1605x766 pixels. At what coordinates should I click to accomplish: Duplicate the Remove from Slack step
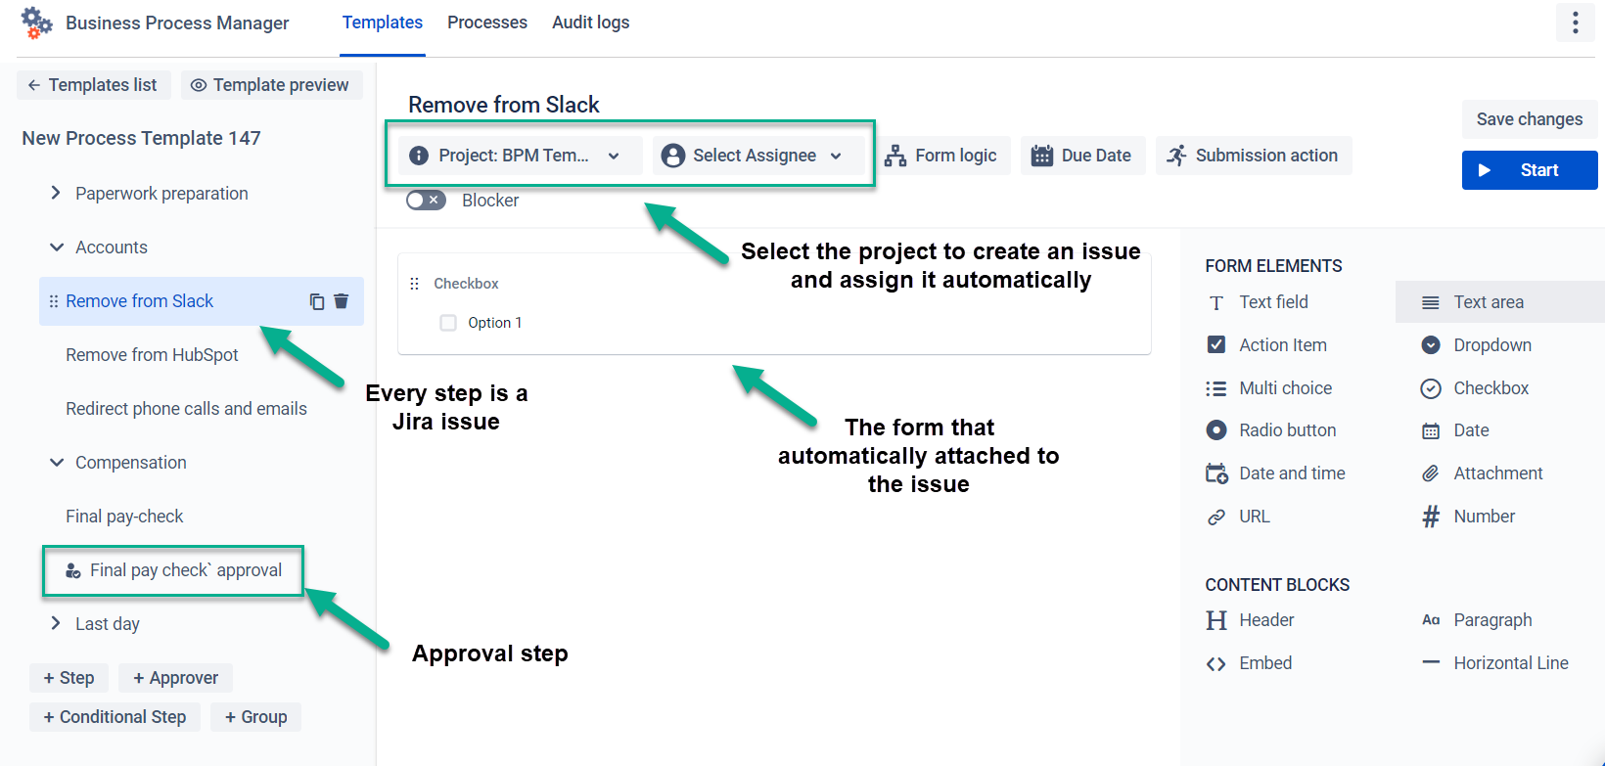[317, 301]
